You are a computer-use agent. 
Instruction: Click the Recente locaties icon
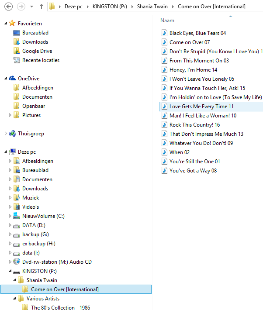[x=17, y=60]
